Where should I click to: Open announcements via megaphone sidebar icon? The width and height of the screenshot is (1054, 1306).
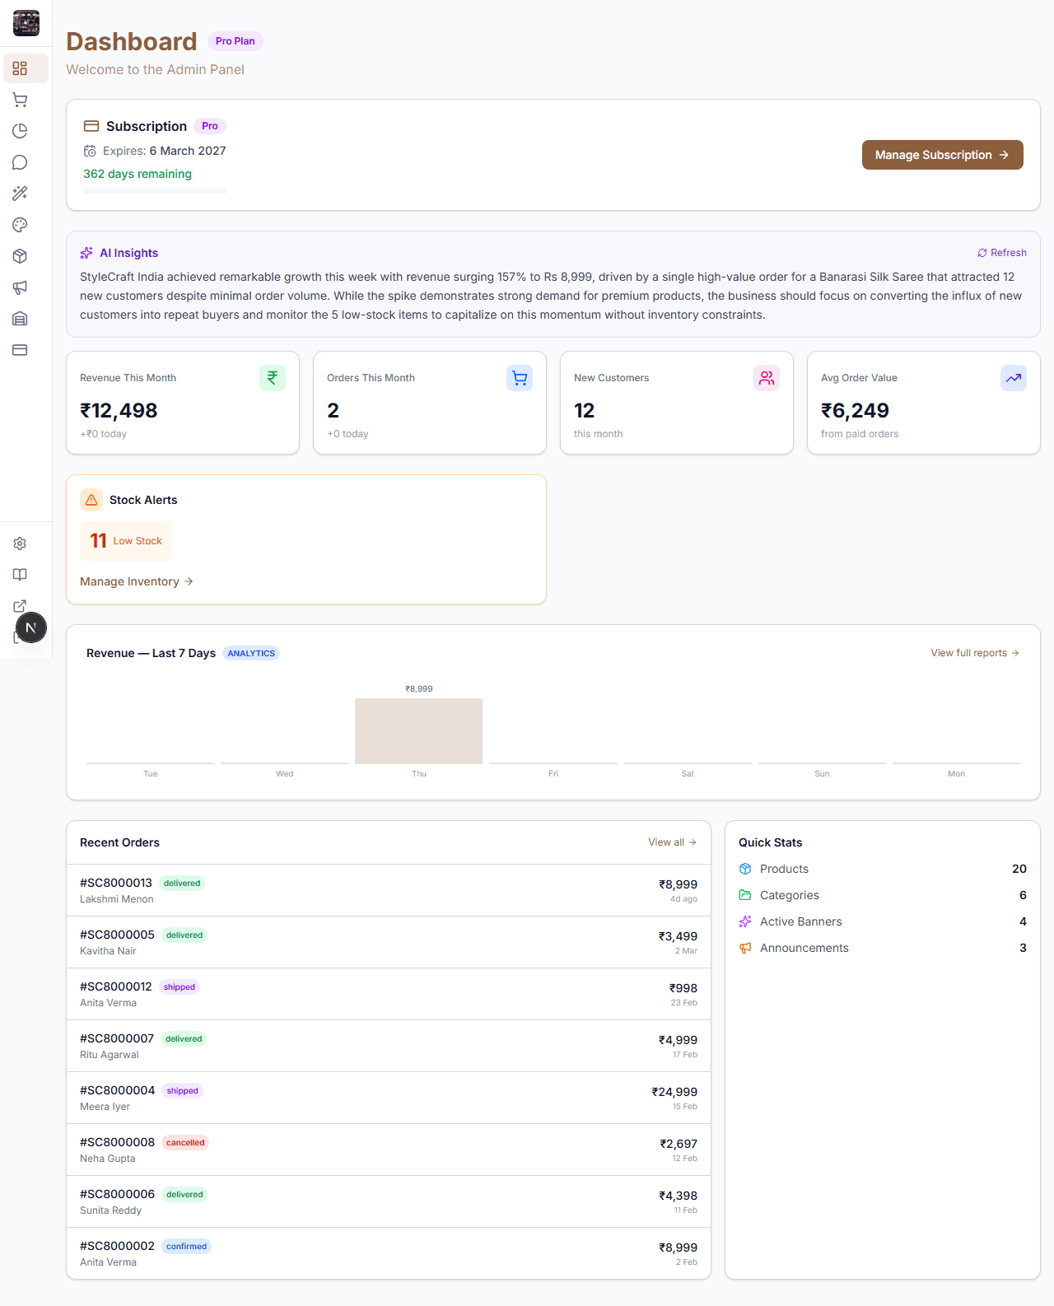click(20, 287)
